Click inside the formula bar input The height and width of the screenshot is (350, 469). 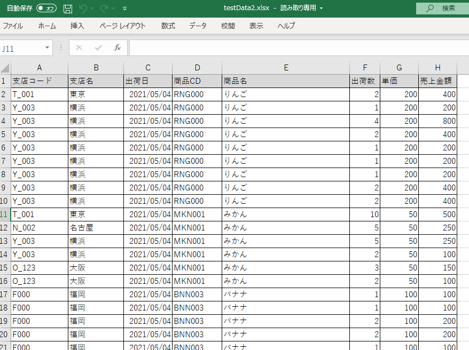294,48
